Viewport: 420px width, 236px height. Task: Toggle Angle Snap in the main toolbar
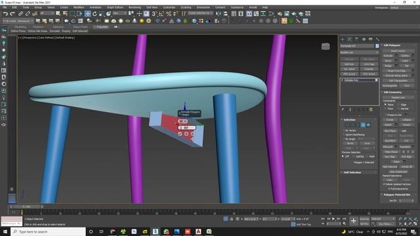(161, 13)
